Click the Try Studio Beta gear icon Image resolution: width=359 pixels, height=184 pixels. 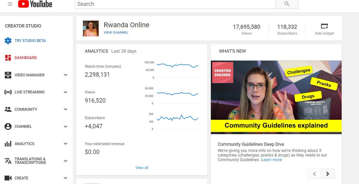8,41
